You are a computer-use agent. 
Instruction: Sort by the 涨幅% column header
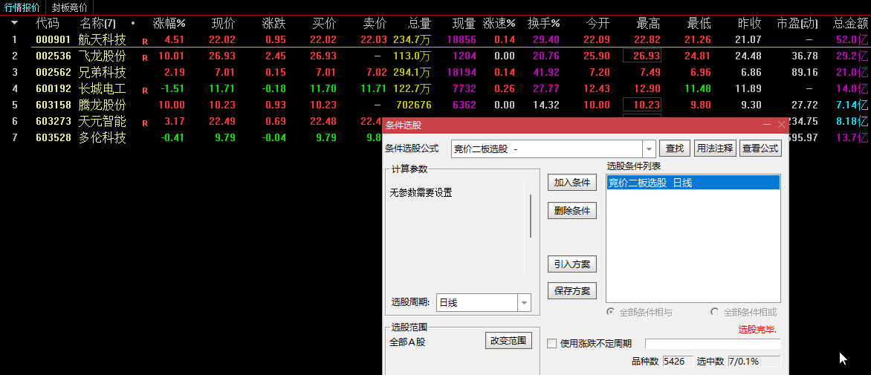pos(169,23)
